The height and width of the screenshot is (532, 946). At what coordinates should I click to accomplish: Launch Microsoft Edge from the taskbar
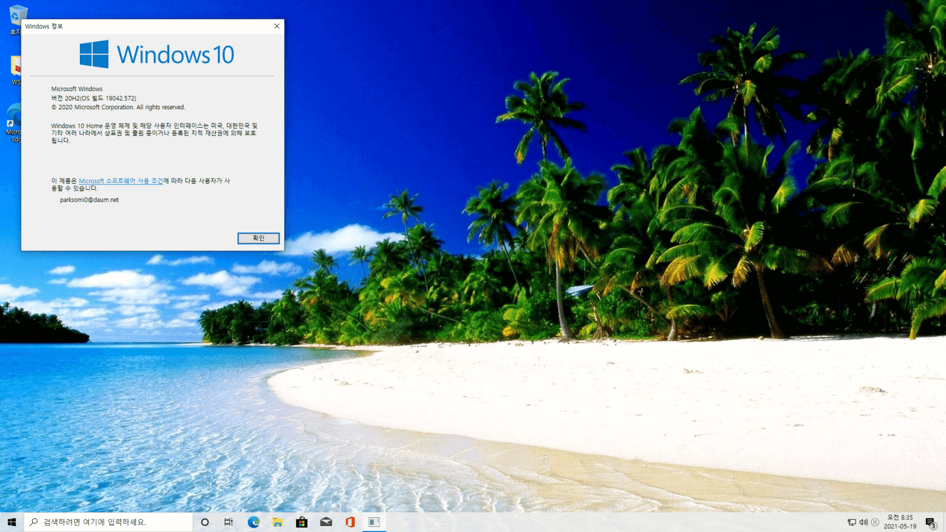[x=254, y=522]
